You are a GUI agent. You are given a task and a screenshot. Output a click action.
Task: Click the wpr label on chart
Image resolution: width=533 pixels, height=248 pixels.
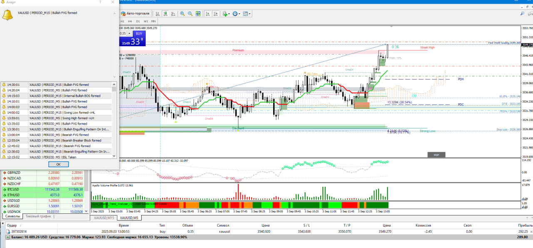coord(436,155)
